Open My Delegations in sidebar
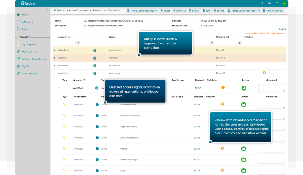The image size is (303, 175). click(29, 44)
